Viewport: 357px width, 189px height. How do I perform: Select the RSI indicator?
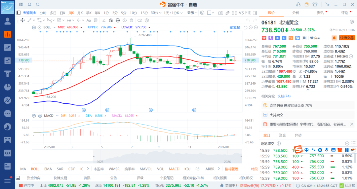tap(198, 169)
